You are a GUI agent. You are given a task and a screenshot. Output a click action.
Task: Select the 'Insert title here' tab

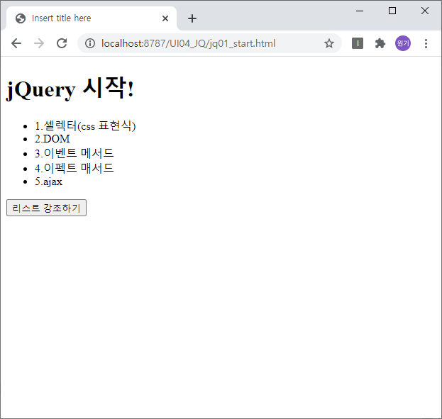[92, 18]
